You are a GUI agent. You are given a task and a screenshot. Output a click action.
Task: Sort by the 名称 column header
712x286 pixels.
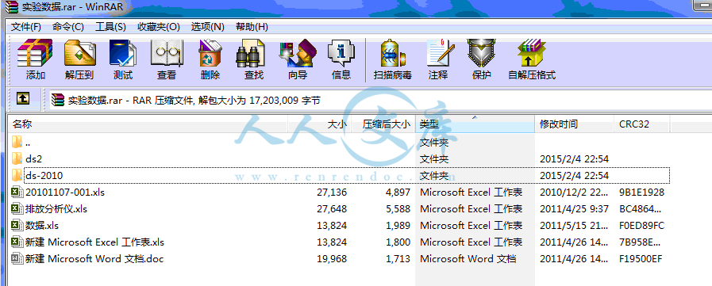148,124
